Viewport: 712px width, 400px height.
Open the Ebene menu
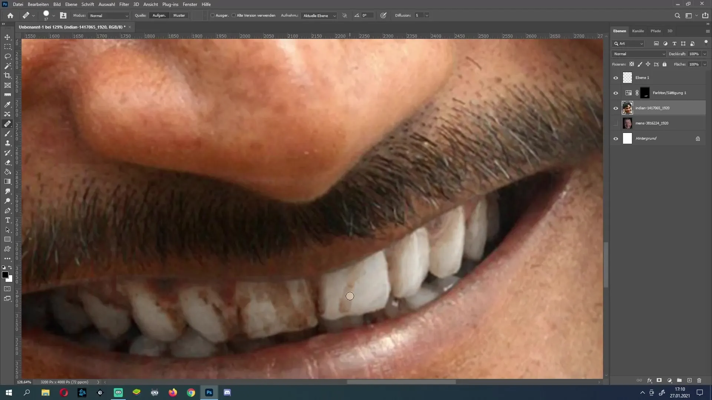click(x=71, y=4)
